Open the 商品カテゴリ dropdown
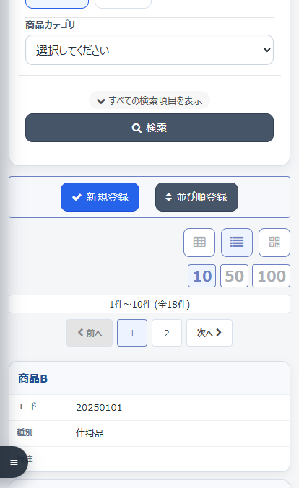This screenshot has width=299, height=488. [x=149, y=50]
